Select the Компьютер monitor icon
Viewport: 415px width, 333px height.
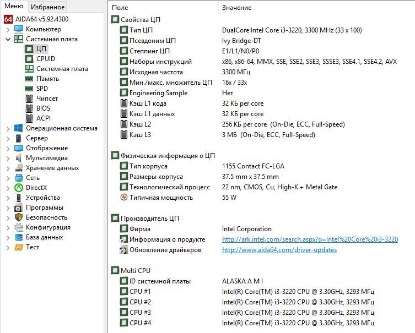tap(19, 29)
